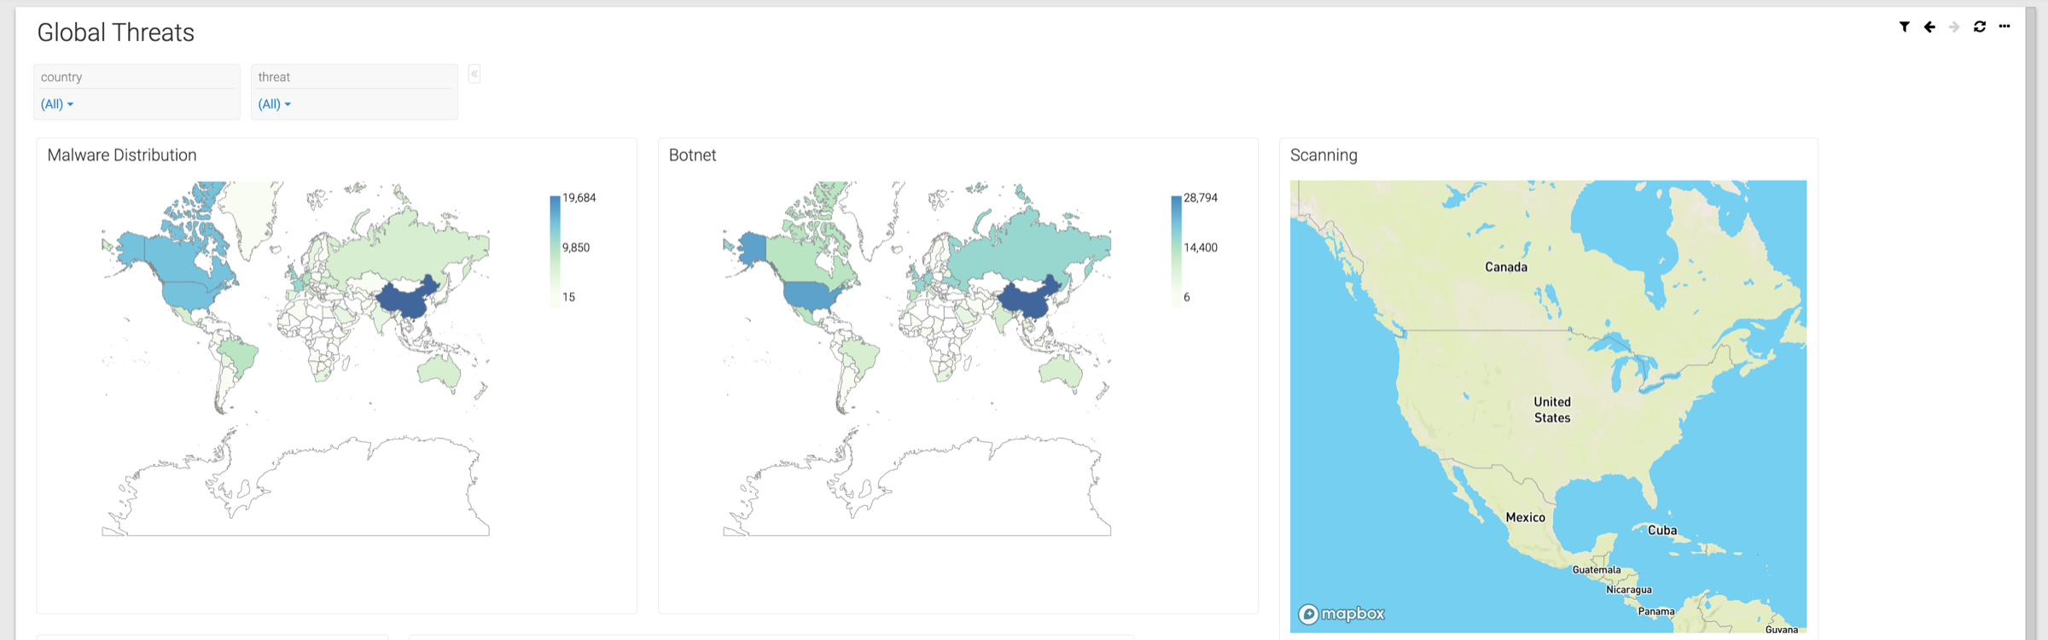Click the greyed-out forward arrow icon
This screenshot has height=640, width=2048.
[1954, 27]
